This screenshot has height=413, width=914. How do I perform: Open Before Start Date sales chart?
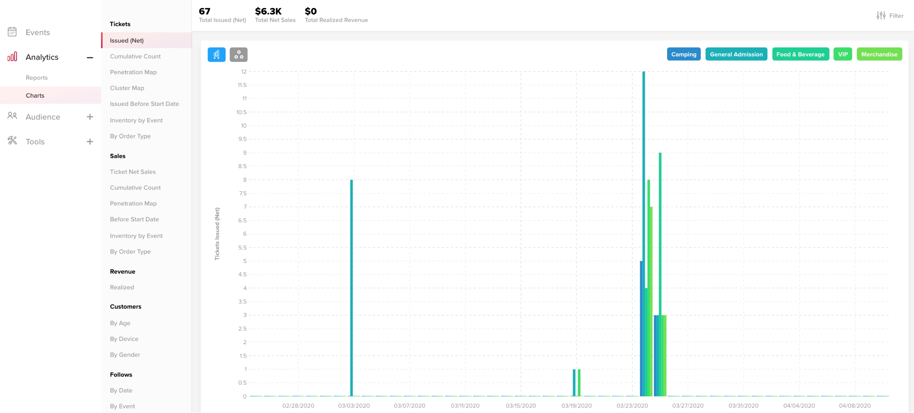pyautogui.click(x=134, y=220)
